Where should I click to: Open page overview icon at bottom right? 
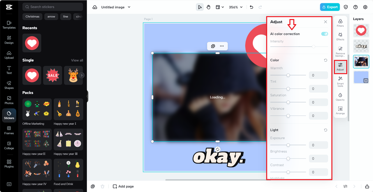click(367, 186)
